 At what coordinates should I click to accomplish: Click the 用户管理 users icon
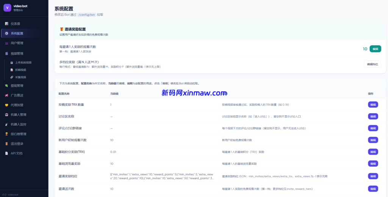coord(7,43)
